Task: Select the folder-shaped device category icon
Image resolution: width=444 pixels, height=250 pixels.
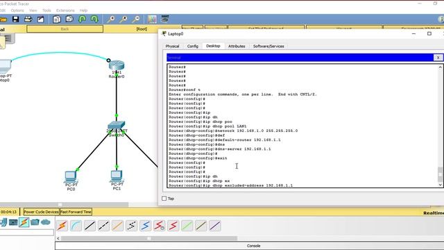Action: point(35,222)
